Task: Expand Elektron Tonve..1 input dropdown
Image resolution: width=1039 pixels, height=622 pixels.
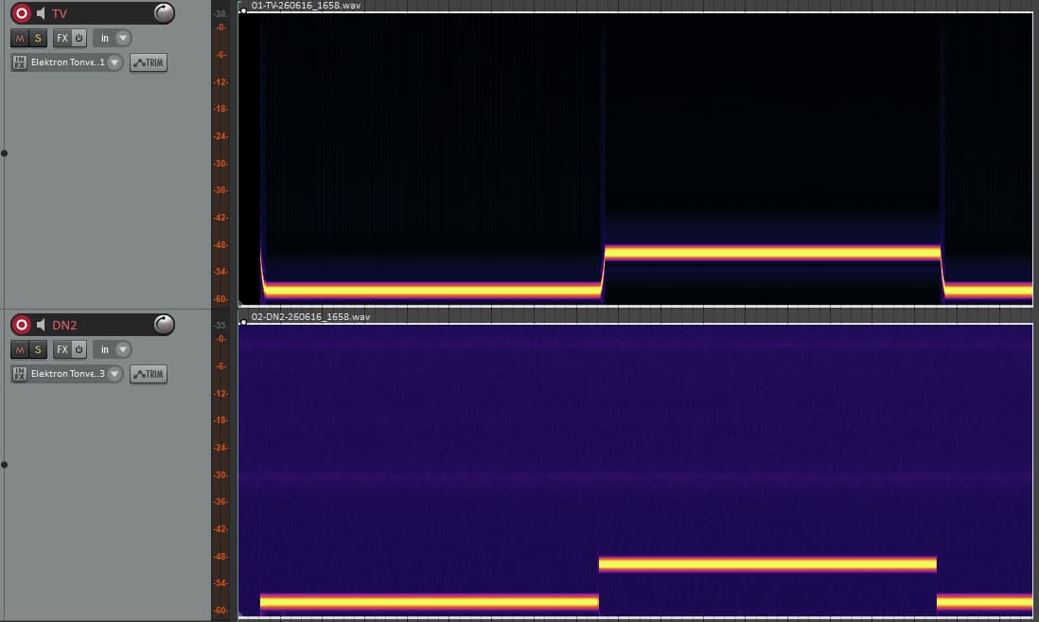Action: (114, 62)
